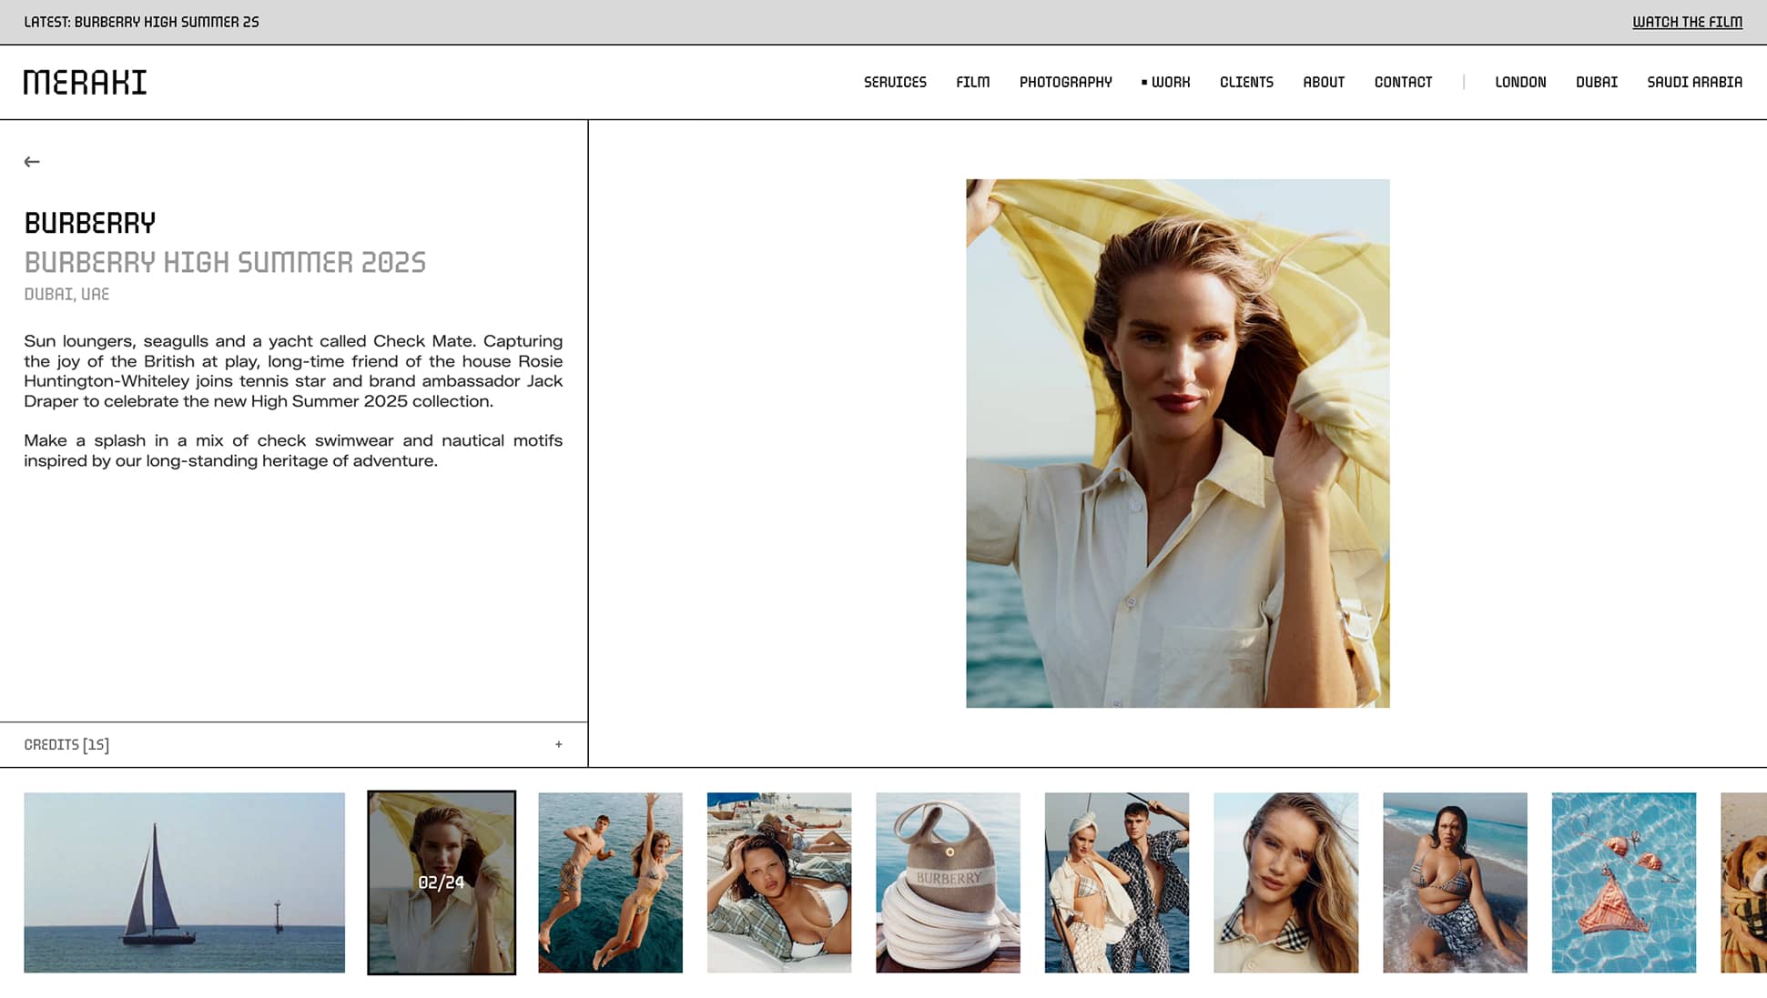Navigate to the About page

[1323, 82]
